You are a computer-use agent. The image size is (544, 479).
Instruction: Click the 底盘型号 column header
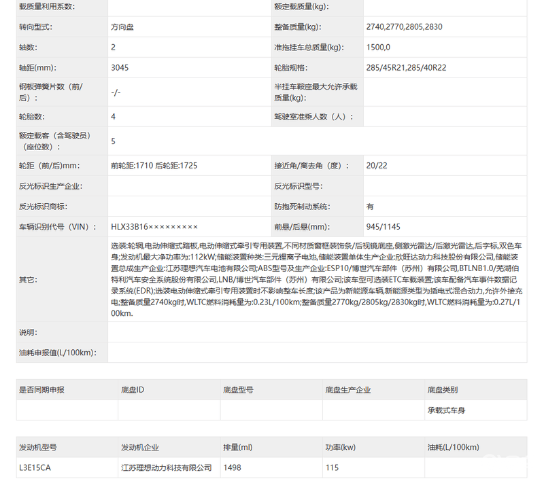pos(238,390)
